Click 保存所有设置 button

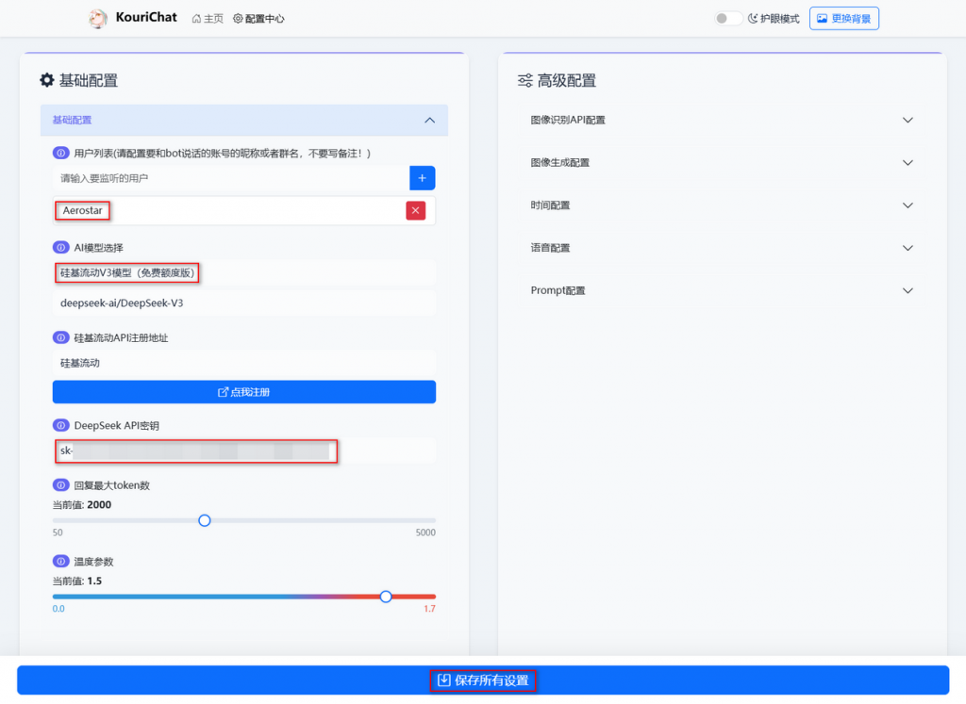click(x=483, y=679)
